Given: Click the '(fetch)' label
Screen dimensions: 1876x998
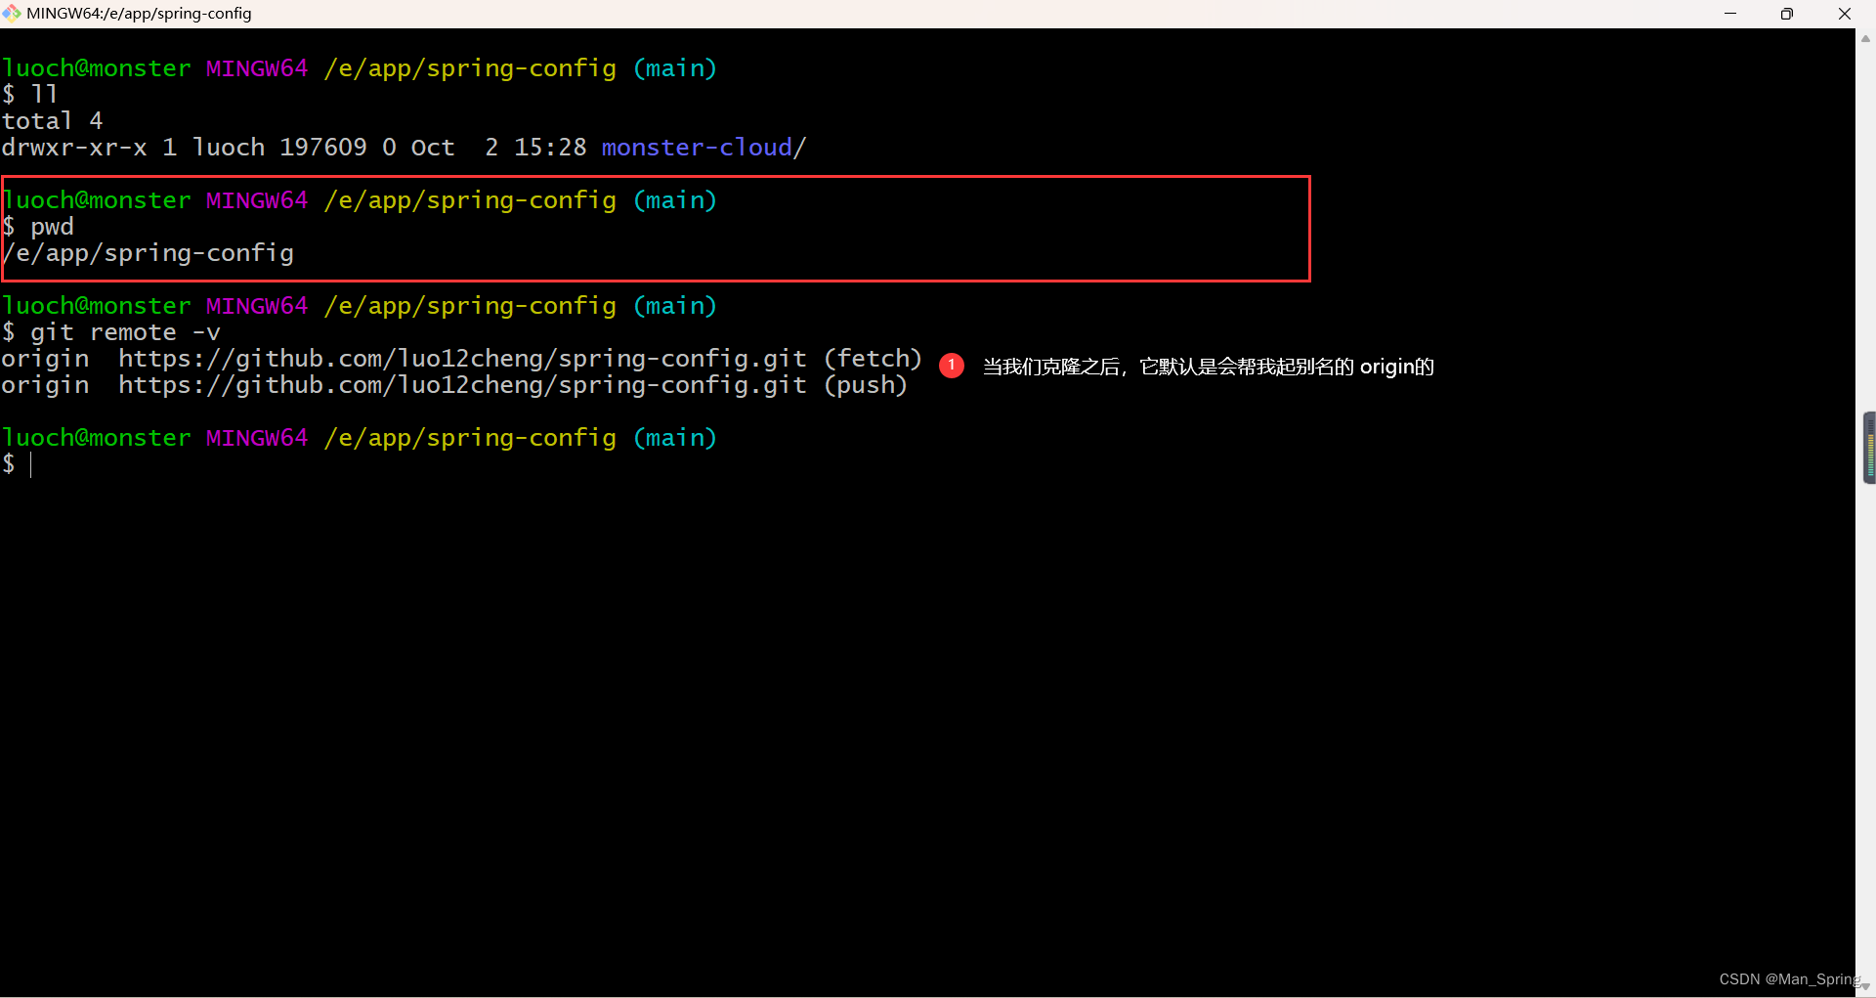Looking at the screenshot, I should [873, 359].
